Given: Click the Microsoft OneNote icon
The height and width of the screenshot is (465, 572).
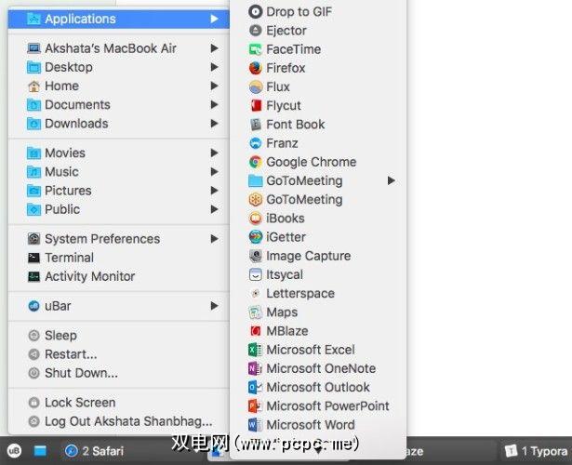Looking at the screenshot, I should [256, 368].
